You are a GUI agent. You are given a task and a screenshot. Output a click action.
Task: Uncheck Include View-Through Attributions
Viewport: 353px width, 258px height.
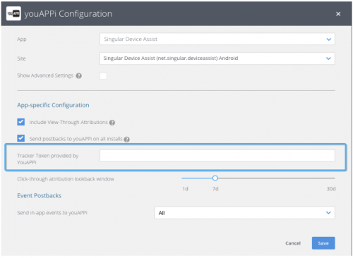(x=21, y=122)
